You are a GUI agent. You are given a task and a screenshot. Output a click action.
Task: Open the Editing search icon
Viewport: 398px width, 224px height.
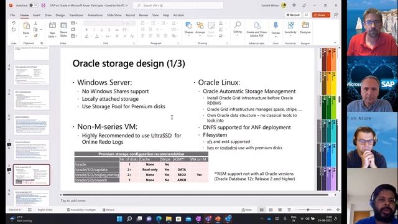(238, 25)
